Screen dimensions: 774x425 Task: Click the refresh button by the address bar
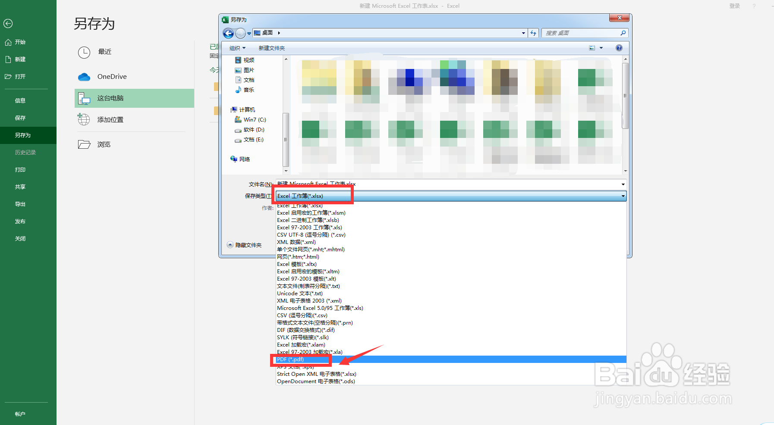pos(533,33)
